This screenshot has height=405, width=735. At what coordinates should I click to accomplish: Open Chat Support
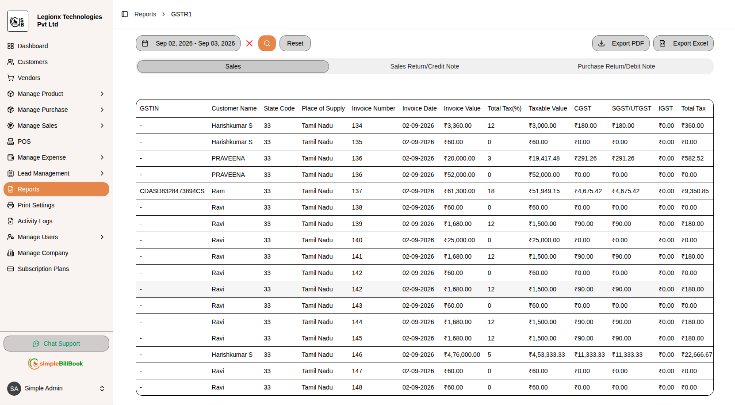pyautogui.click(x=56, y=344)
